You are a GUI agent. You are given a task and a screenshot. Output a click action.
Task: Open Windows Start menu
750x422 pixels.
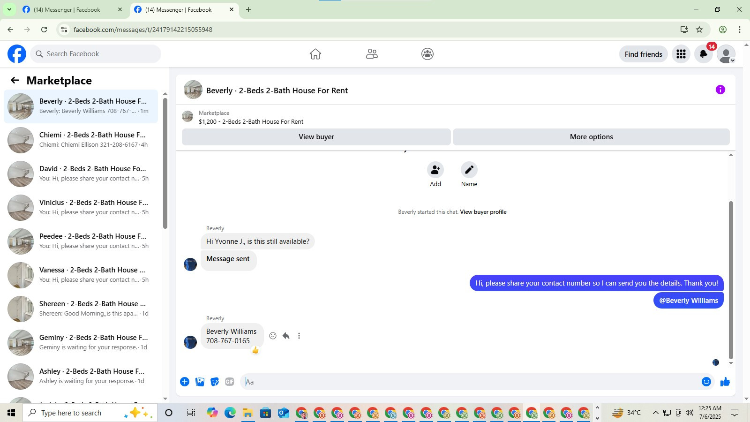11,413
